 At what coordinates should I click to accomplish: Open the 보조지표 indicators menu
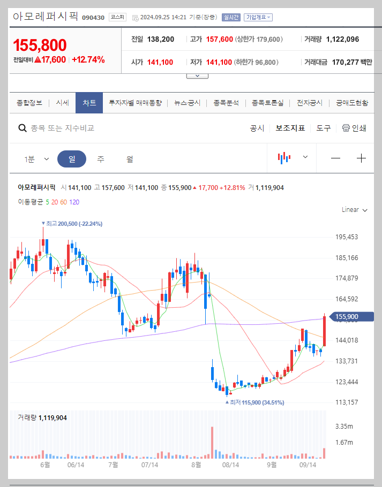(x=290, y=128)
